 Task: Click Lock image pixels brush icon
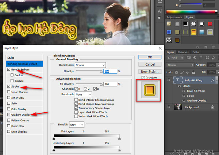click(x=182, y=72)
